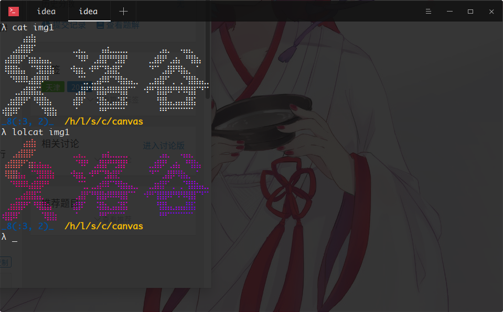Viewport: 503px width, 312px height.
Task: Select the active idea tab
Action: click(x=88, y=11)
